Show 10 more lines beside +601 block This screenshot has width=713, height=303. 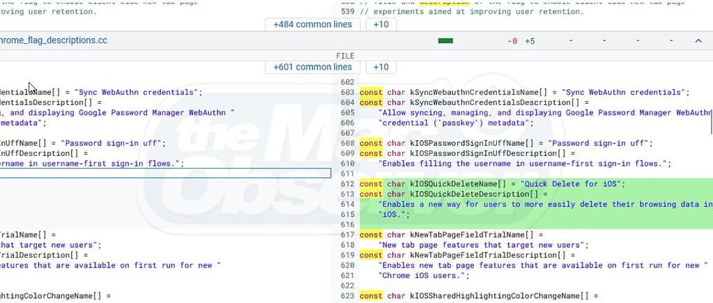pos(381,67)
